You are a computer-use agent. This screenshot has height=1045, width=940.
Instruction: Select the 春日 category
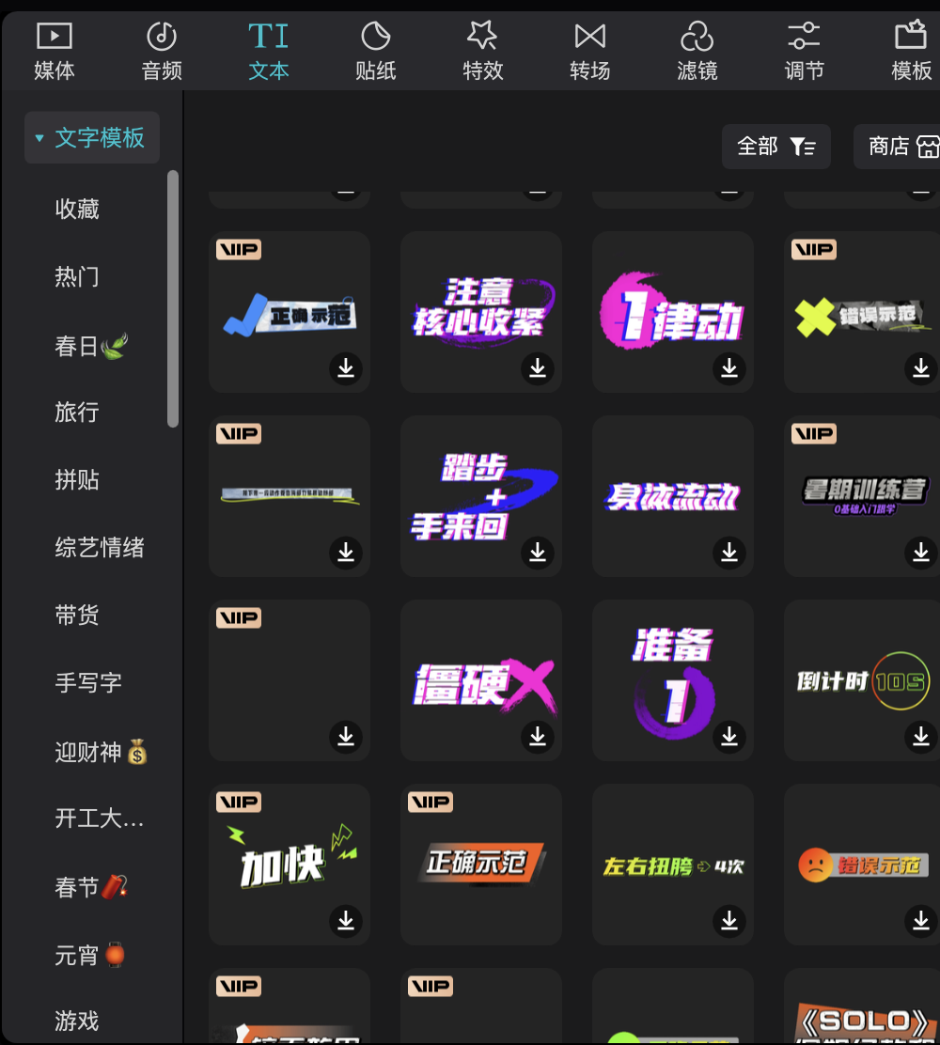(x=91, y=346)
